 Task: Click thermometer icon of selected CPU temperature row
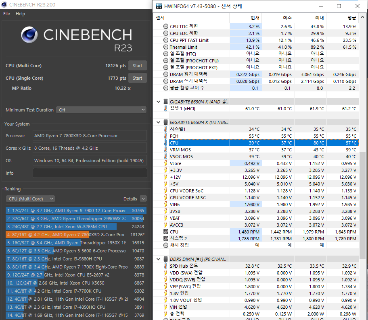pos(166,143)
